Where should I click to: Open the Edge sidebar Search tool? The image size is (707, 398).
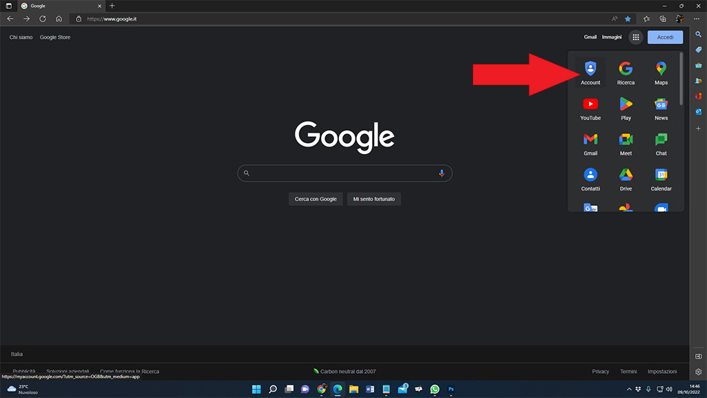699,35
